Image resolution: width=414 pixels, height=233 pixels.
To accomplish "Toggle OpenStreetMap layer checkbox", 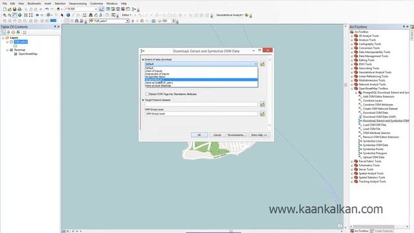I will [16, 54].
